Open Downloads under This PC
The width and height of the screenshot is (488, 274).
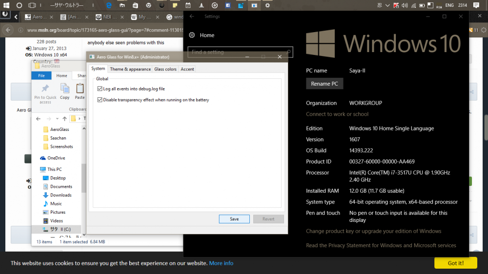(x=57, y=195)
